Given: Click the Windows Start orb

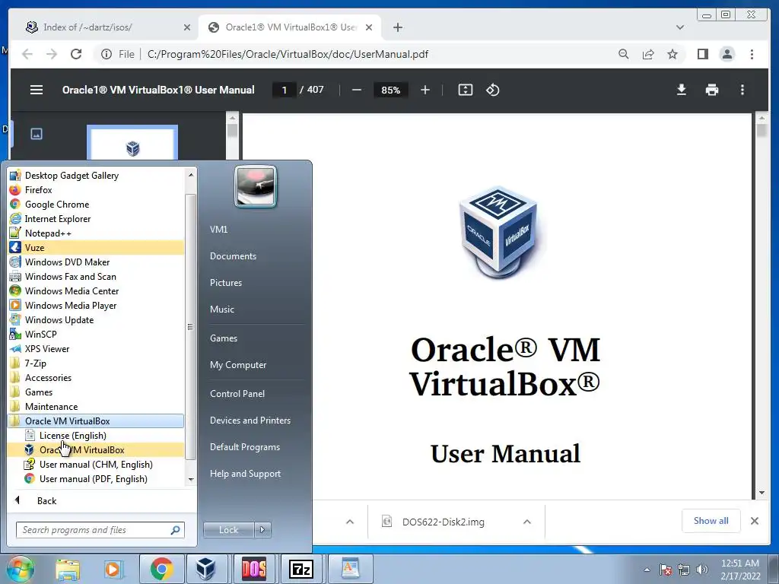Looking at the screenshot, I should pyautogui.click(x=20, y=570).
